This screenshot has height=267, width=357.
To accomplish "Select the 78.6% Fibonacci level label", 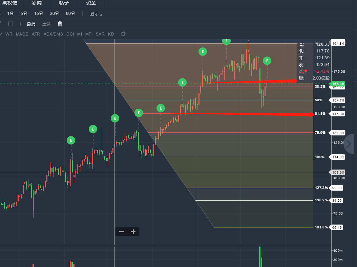I will (320, 133).
